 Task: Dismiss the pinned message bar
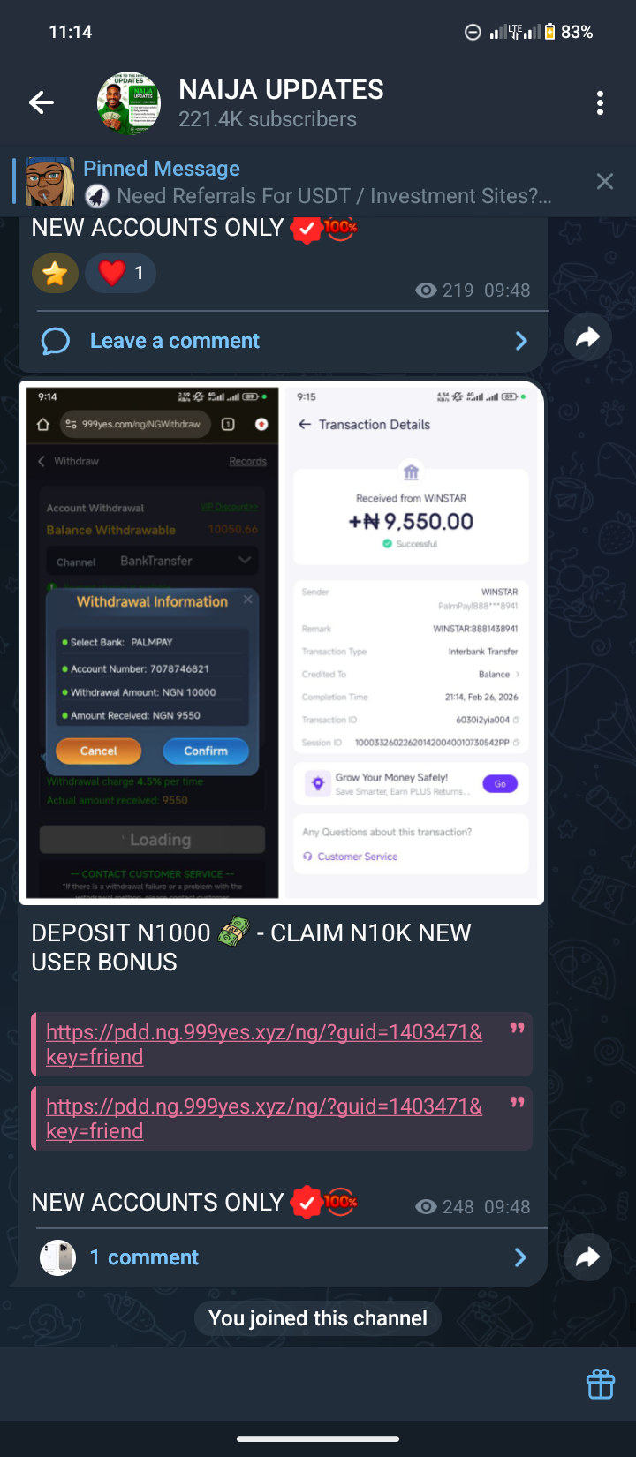pos(605,181)
